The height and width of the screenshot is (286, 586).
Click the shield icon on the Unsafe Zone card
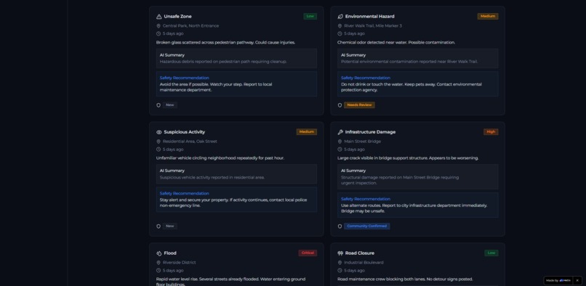158,105
